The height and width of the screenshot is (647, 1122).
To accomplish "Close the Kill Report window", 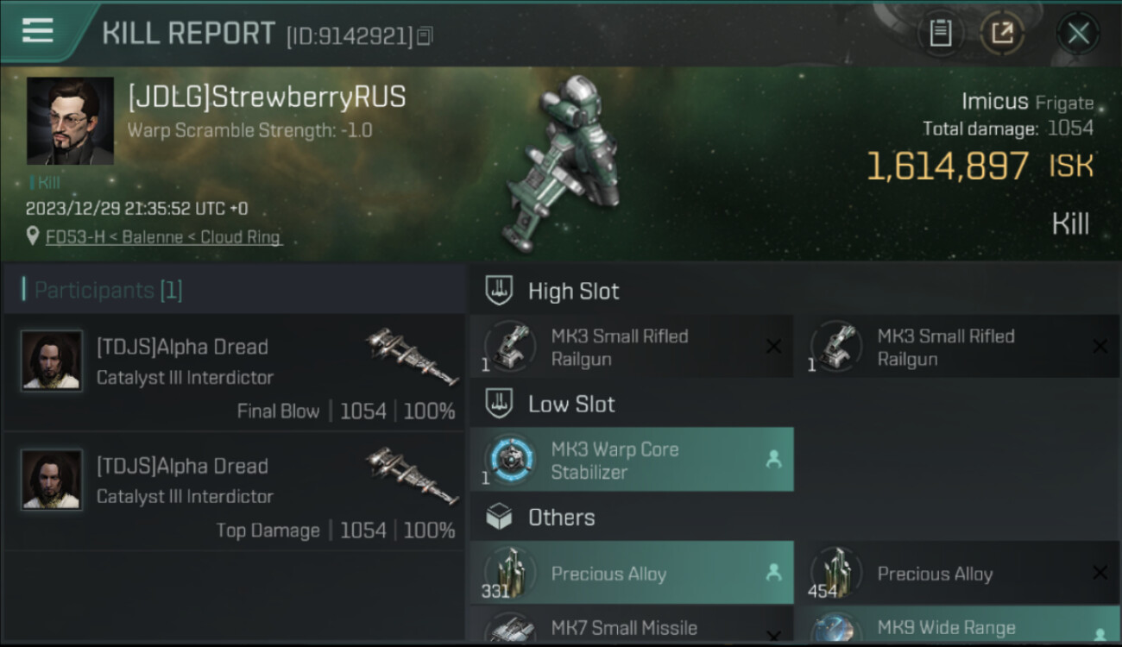I will pos(1078,34).
